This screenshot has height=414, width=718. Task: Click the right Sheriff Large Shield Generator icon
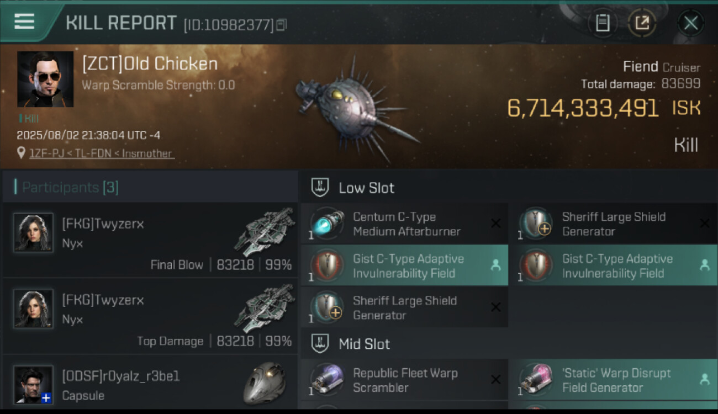(536, 224)
